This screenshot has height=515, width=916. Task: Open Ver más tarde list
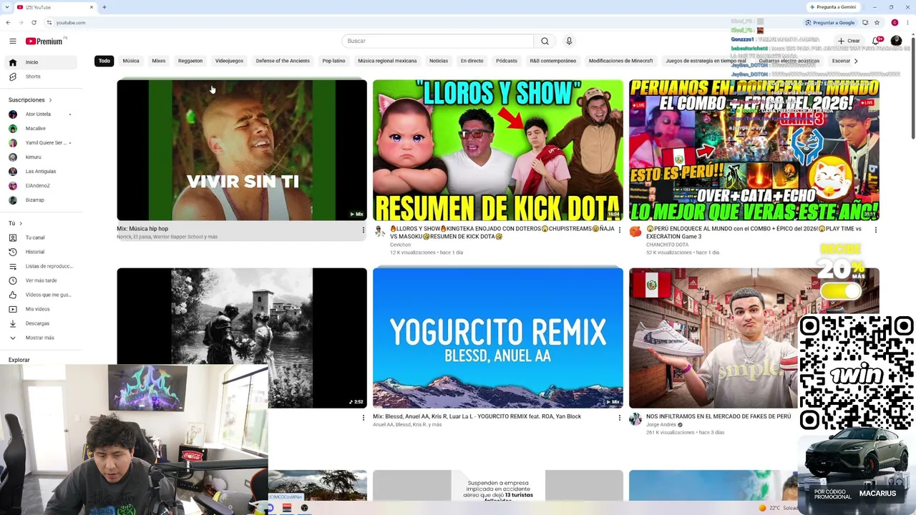42,280
